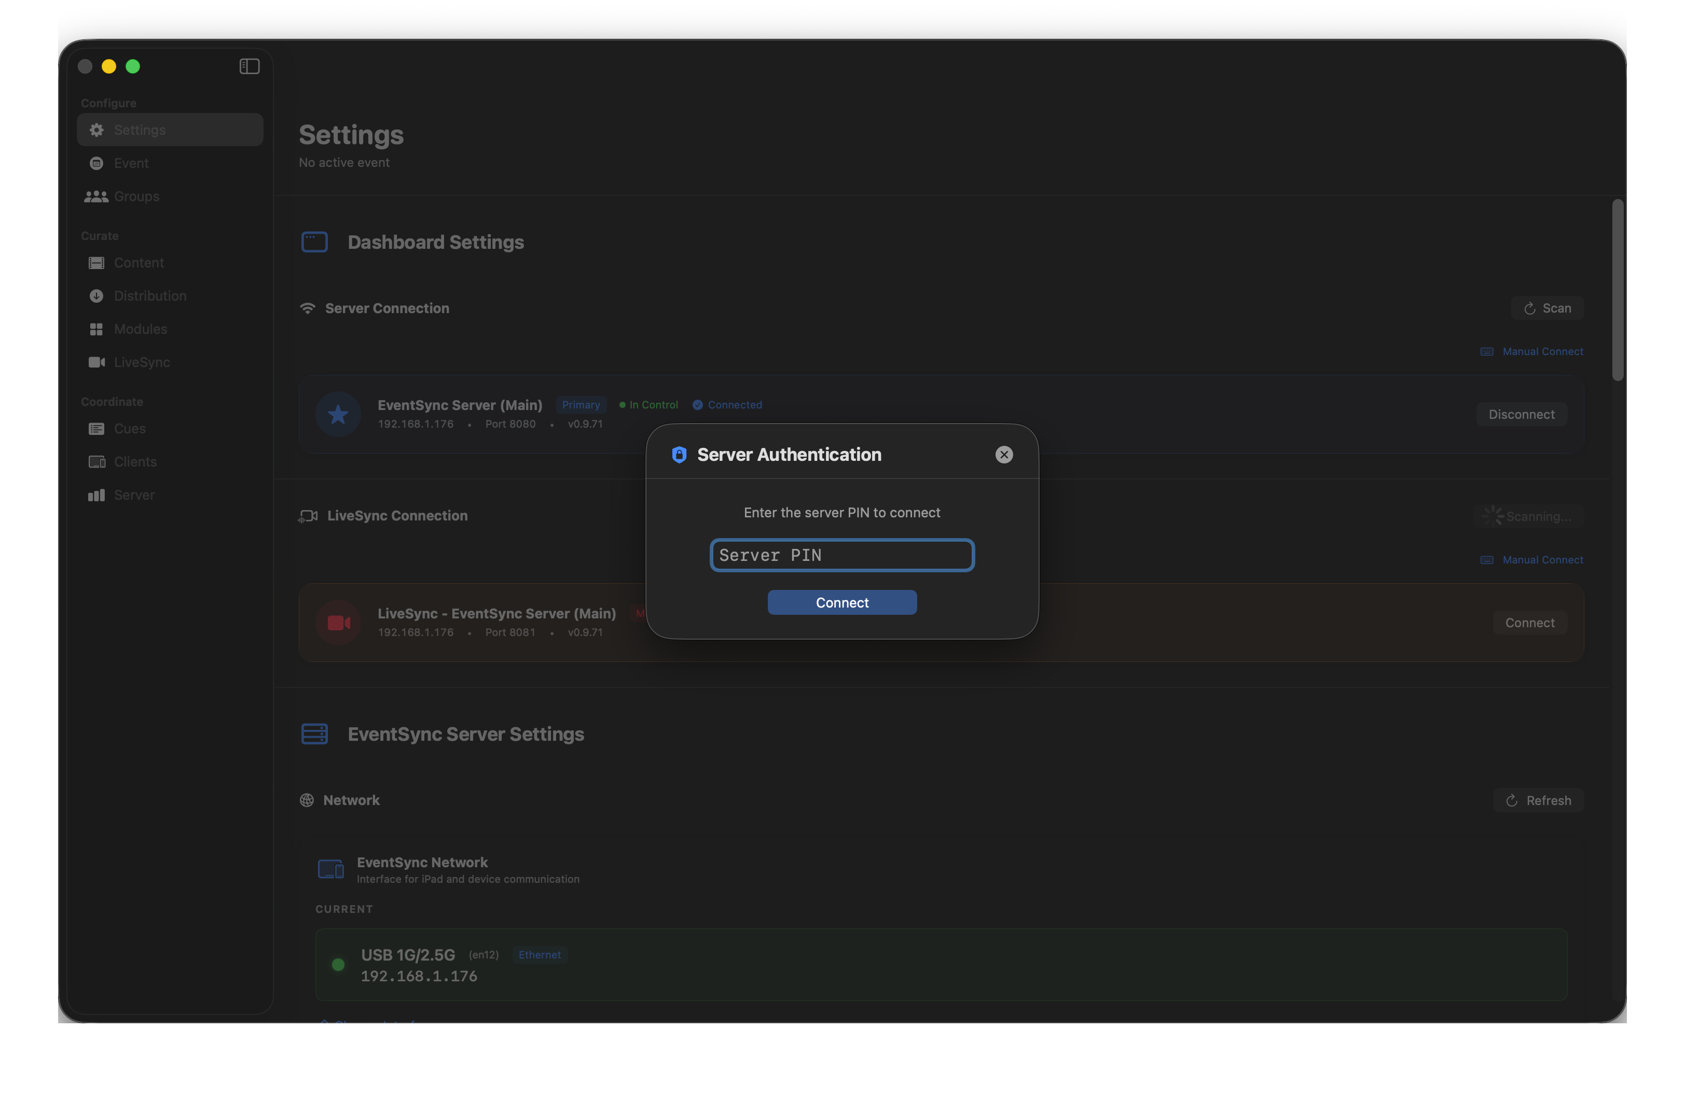Viewport: 1685px width, 1100px height.
Task: Close the Server Authentication dialog
Action: coord(1004,455)
